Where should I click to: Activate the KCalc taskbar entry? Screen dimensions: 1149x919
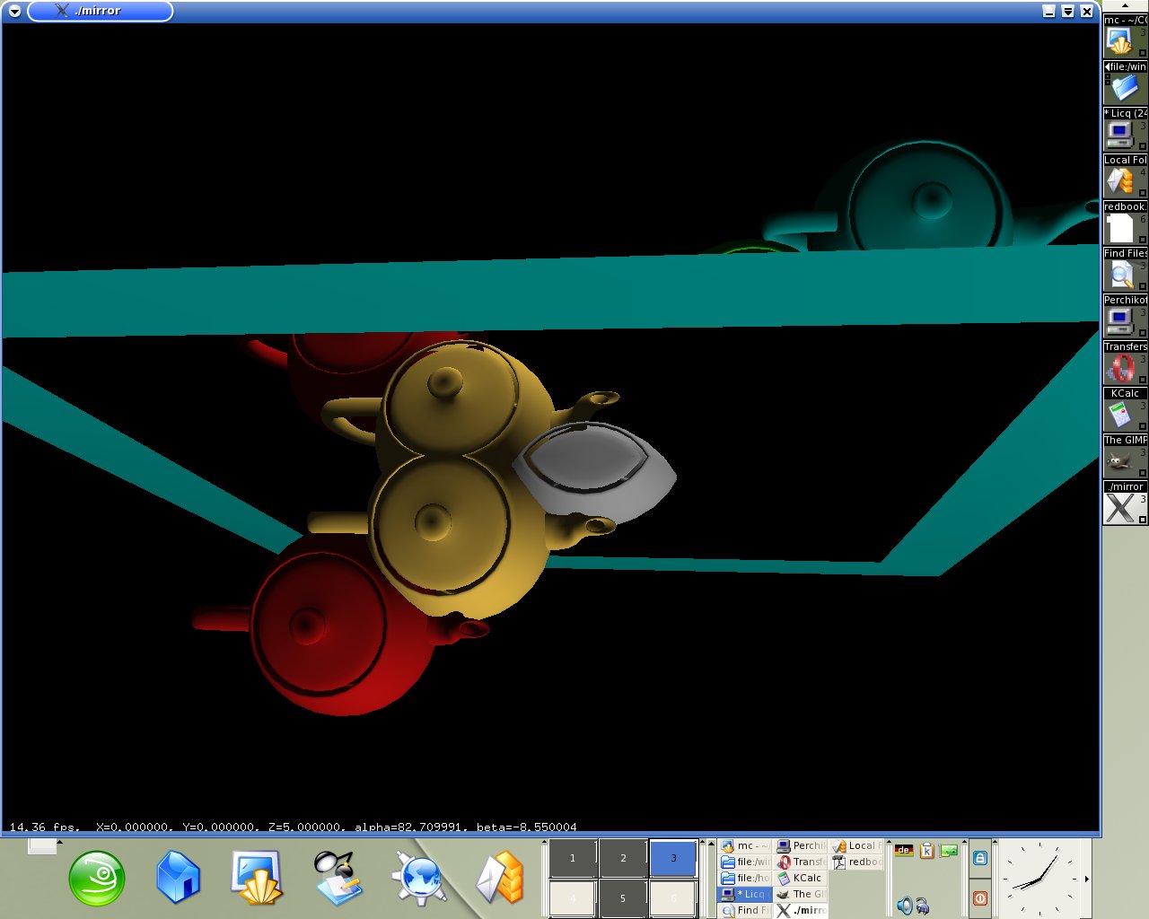[801, 878]
